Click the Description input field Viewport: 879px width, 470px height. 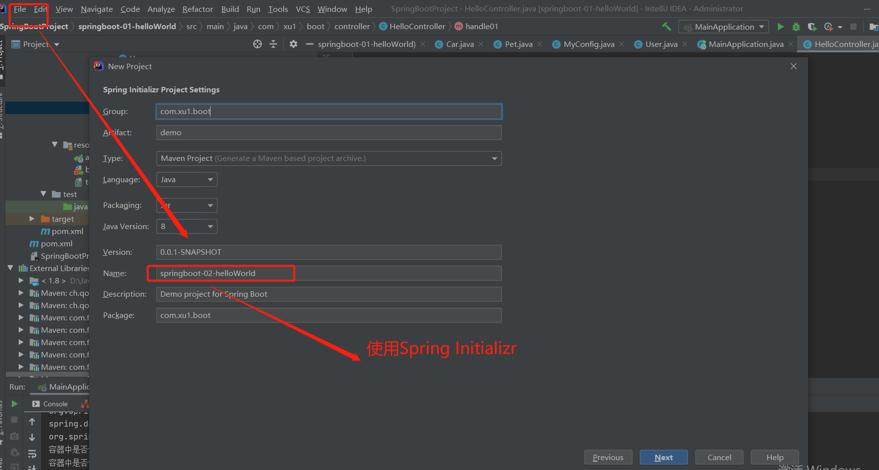point(329,294)
